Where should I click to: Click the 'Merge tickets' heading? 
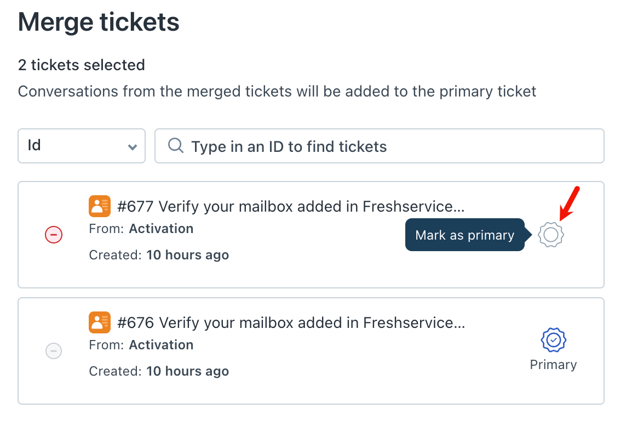coord(99,22)
